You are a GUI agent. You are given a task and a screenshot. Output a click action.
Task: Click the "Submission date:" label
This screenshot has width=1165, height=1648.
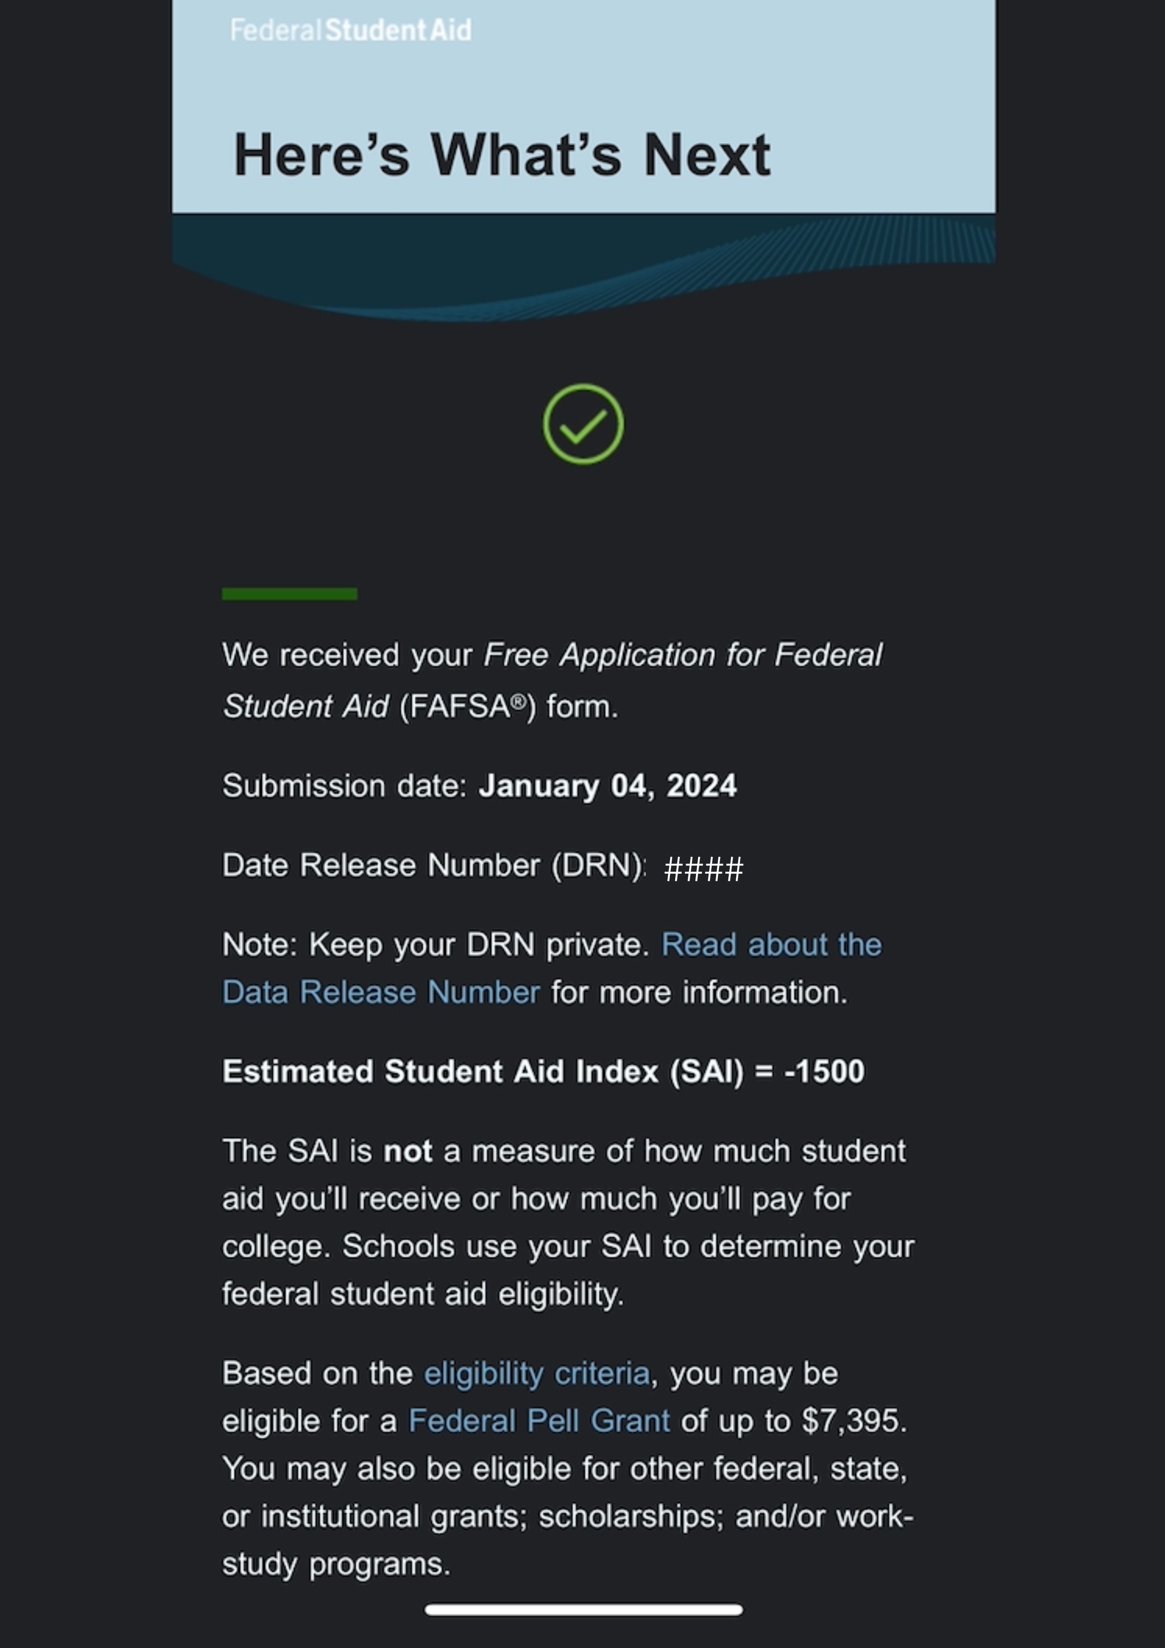click(344, 786)
